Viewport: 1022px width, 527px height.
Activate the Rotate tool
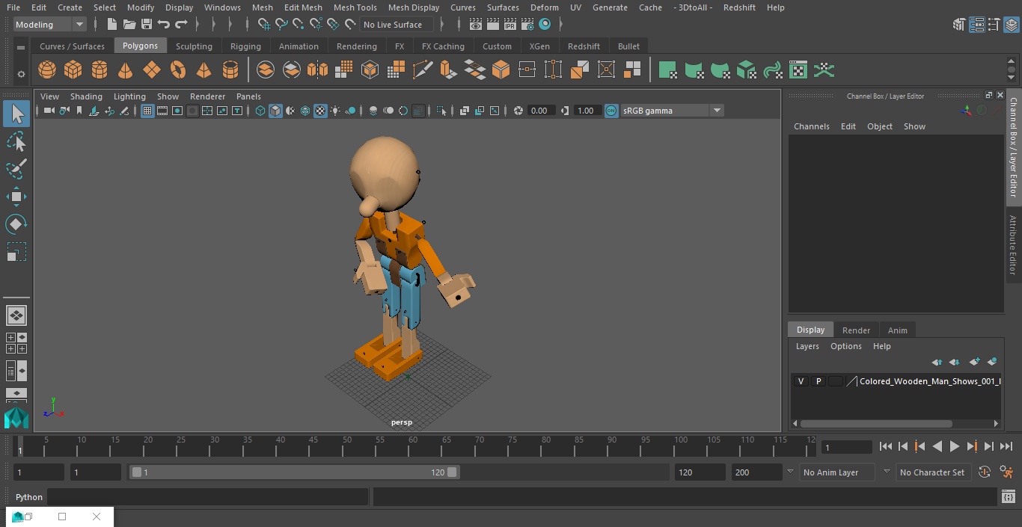[x=16, y=224]
